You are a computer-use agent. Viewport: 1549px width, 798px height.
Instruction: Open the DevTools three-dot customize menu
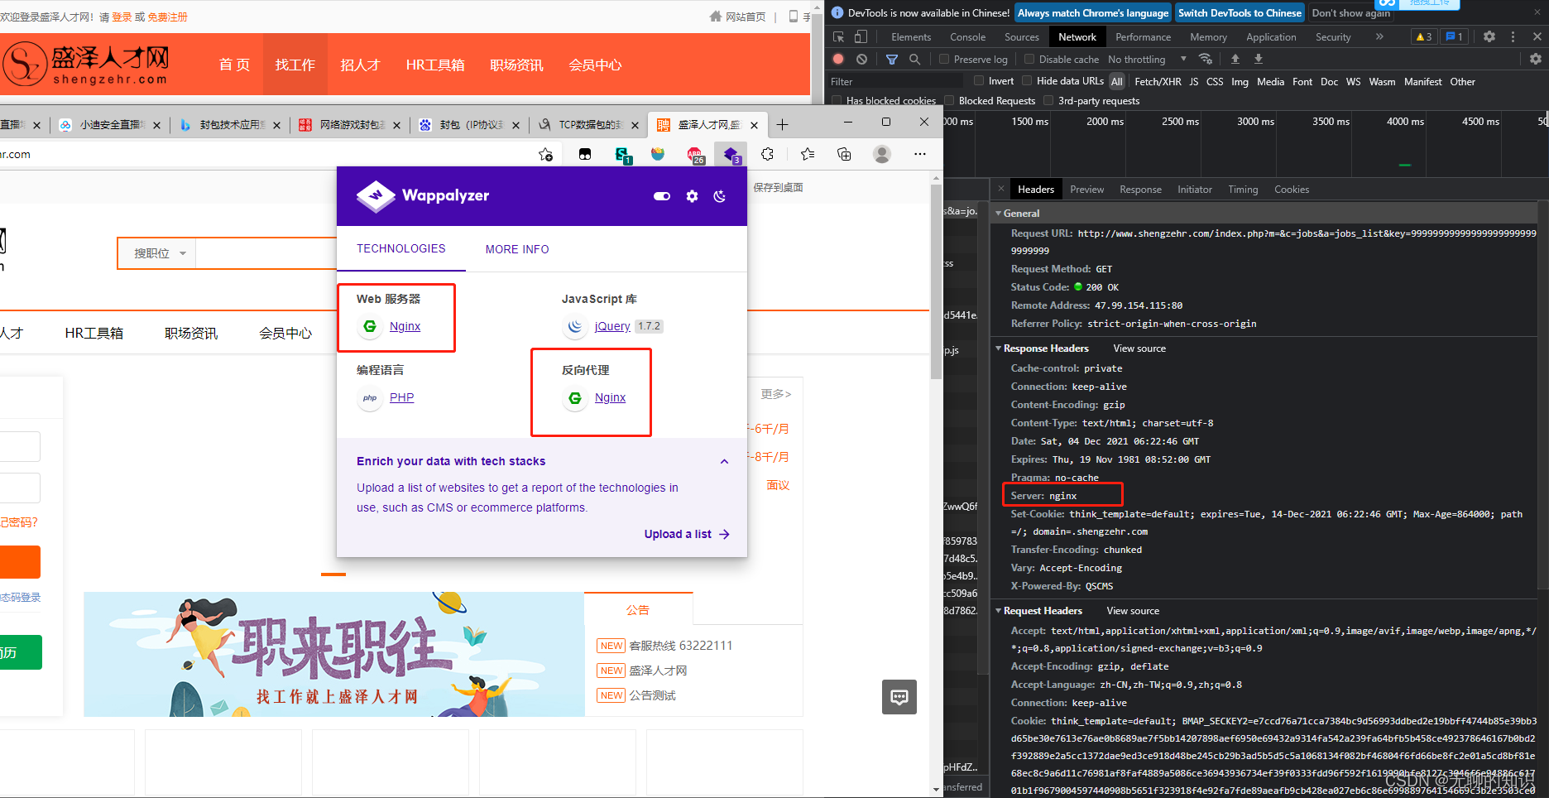[1513, 37]
